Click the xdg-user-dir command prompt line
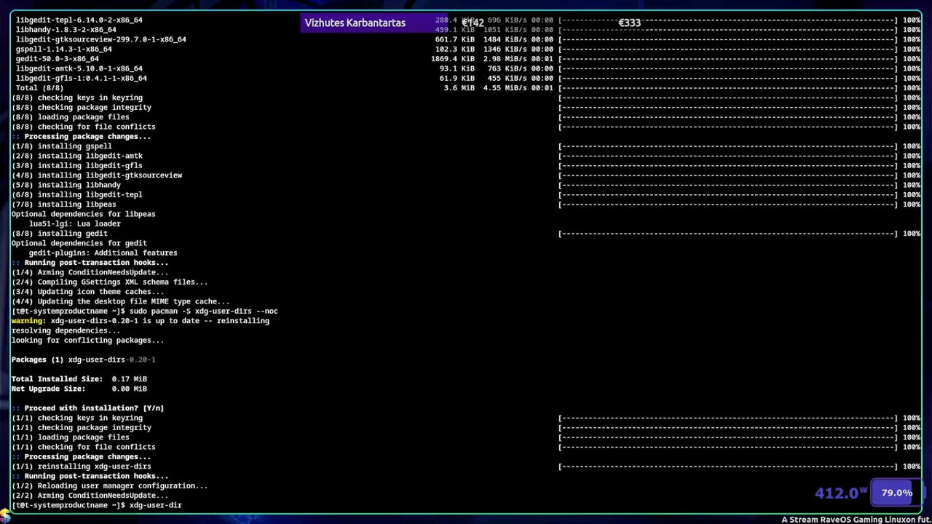 point(97,505)
